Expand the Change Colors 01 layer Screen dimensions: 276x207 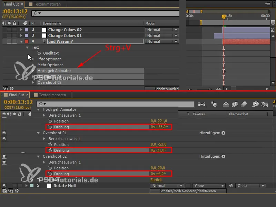(x=21, y=36)
